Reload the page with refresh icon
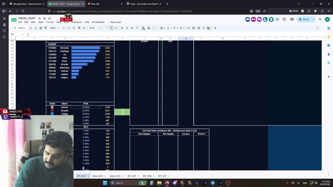The width and height of the screenshot is (333, 187). click(23, 11)
